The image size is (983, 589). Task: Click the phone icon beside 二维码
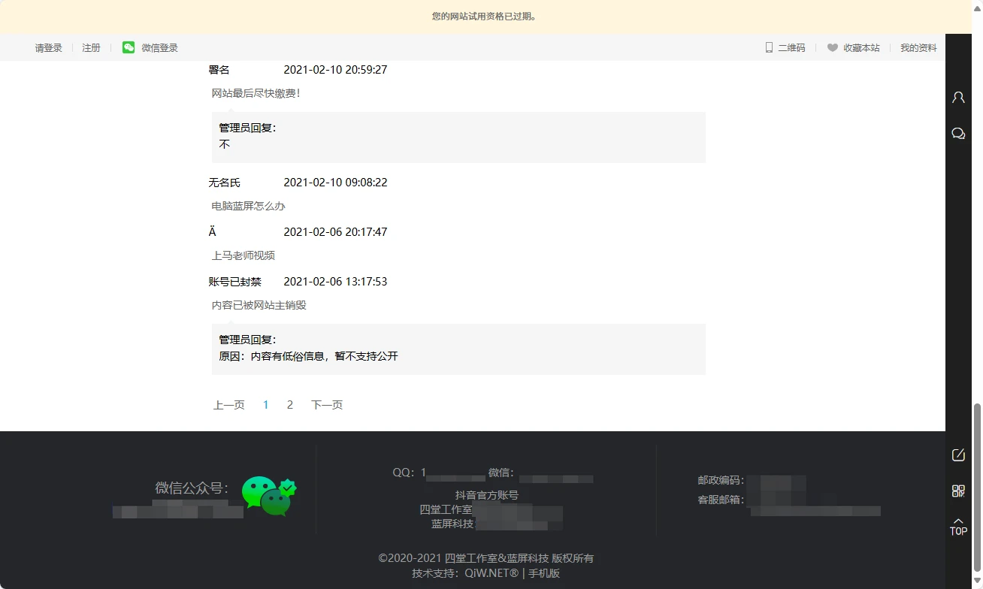[769, 47]
